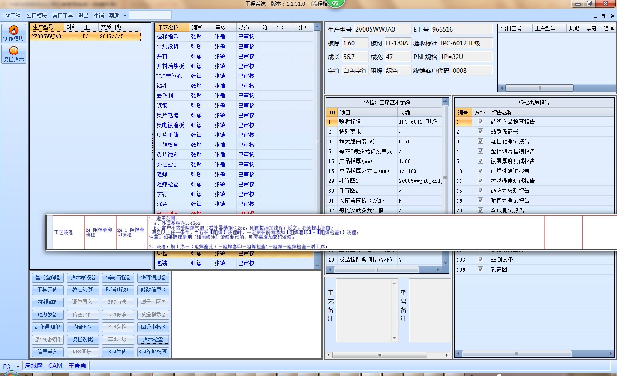
Task: Open the 制作模块 sidebar module
Action: 13,33
